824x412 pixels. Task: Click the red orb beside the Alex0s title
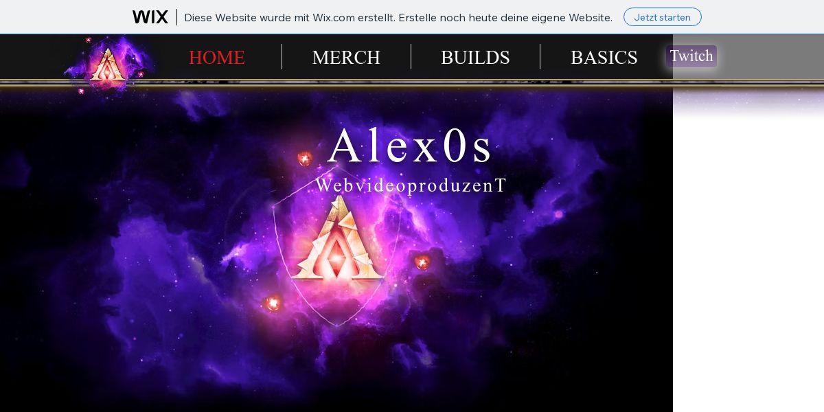[x=305, y=159]
